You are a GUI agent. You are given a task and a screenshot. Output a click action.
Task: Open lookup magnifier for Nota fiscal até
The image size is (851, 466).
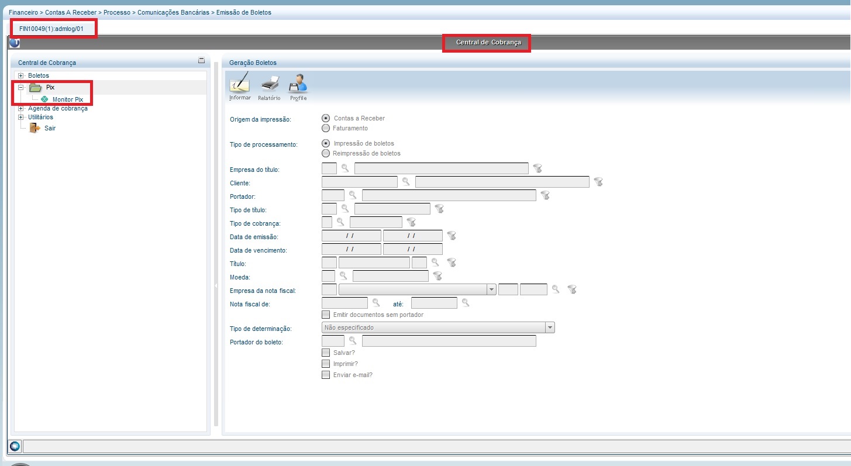point(466,303)
